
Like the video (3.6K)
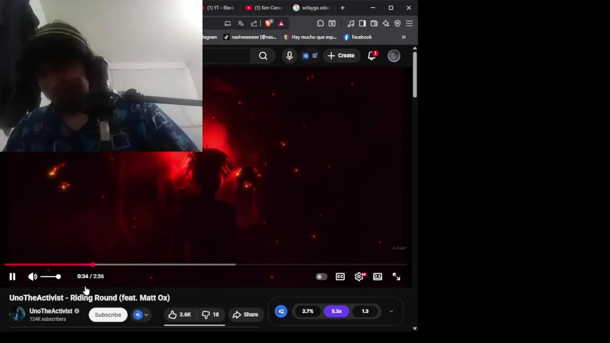[x=180, y=315]
